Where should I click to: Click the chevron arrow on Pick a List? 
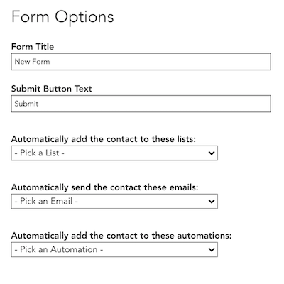[212, 153]
